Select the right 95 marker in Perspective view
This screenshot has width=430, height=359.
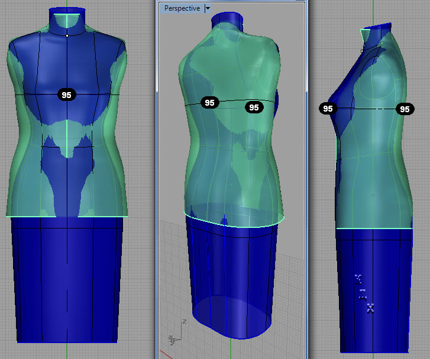pyautogui.click(x=254, y=107)
